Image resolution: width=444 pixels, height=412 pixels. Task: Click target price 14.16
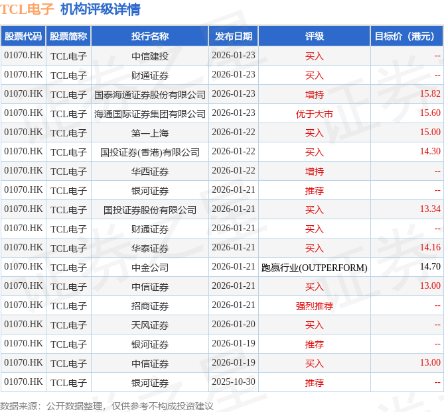(430, 247)
